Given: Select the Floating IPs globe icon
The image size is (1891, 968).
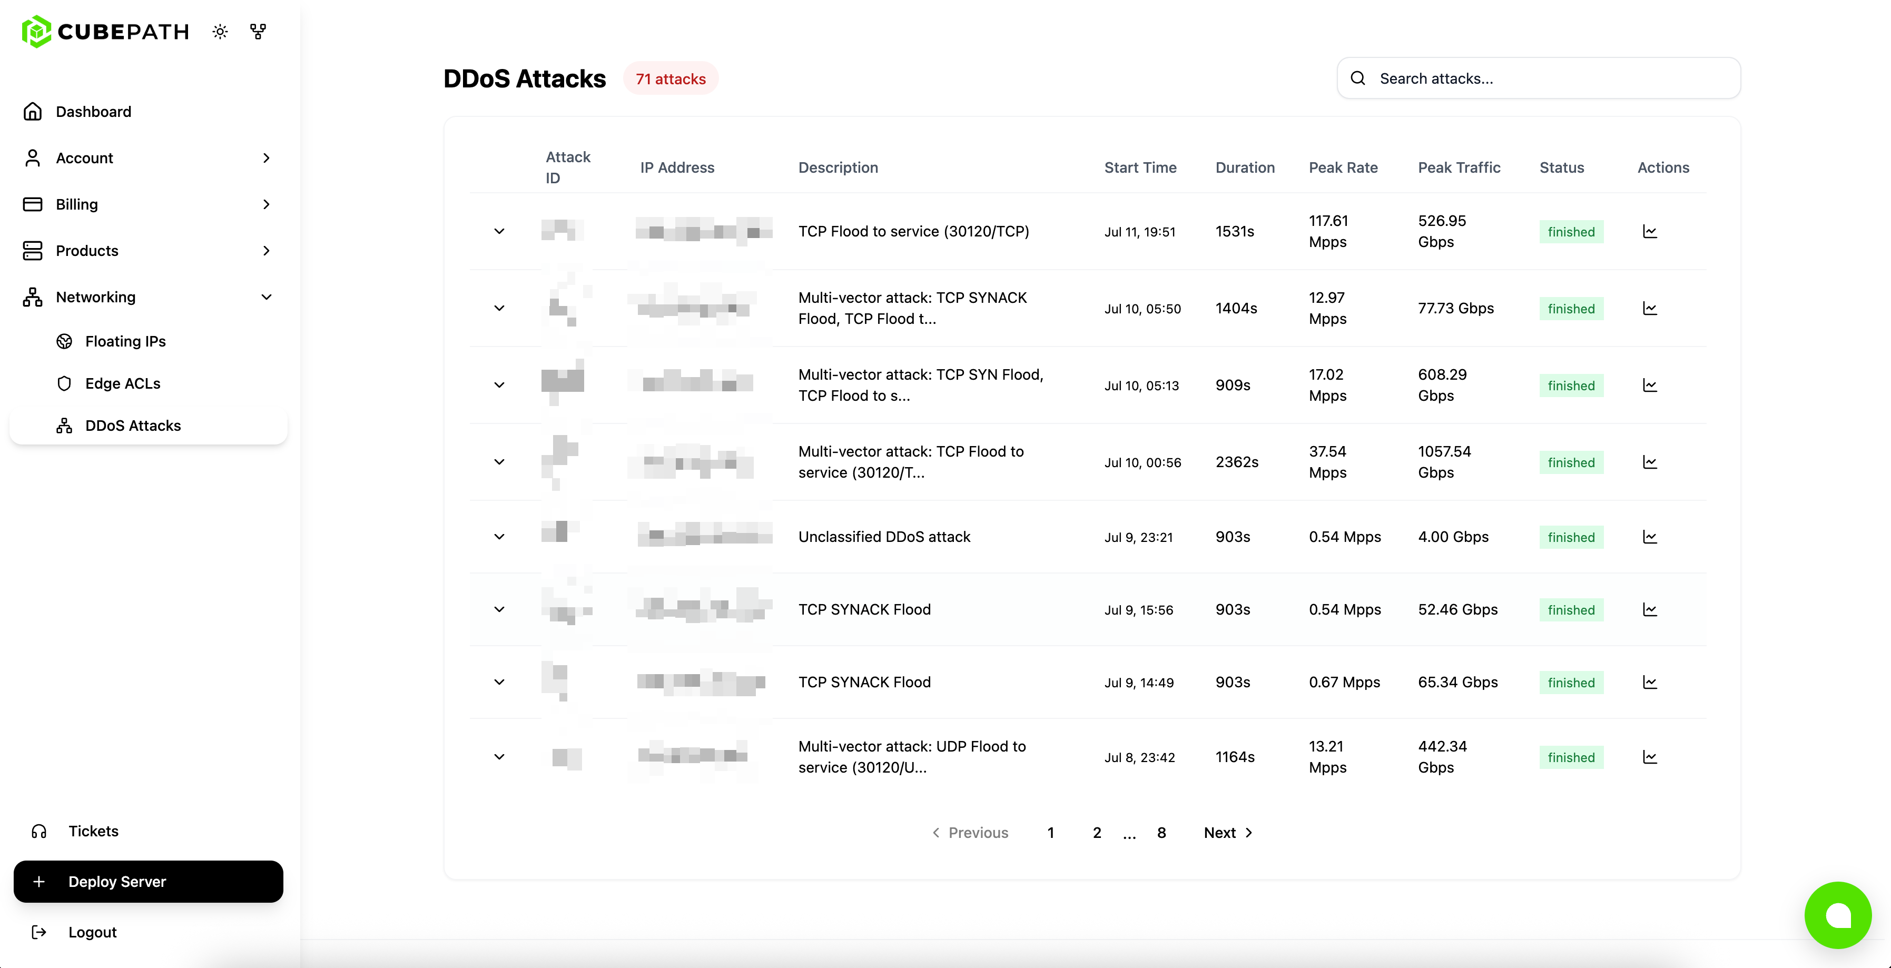Looking at the screenshot, I should click(x=65, y=341).
